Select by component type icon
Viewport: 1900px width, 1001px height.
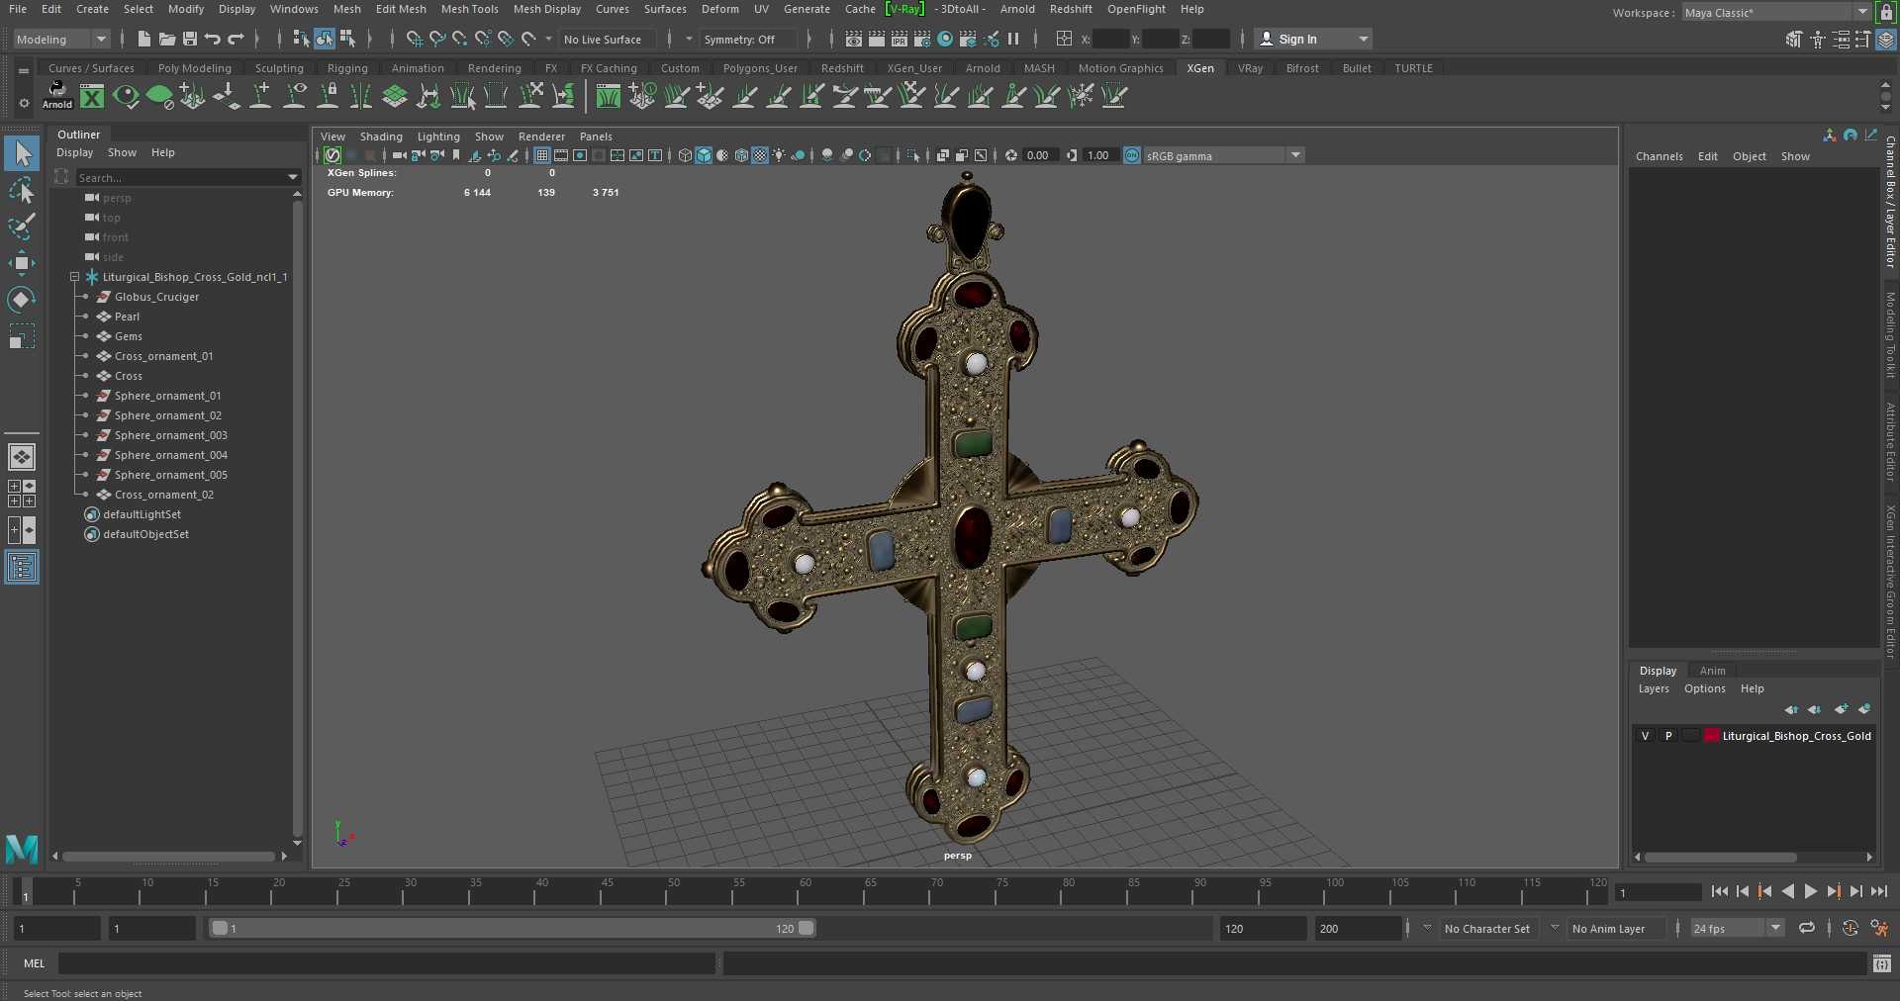(x=347, y=39)
